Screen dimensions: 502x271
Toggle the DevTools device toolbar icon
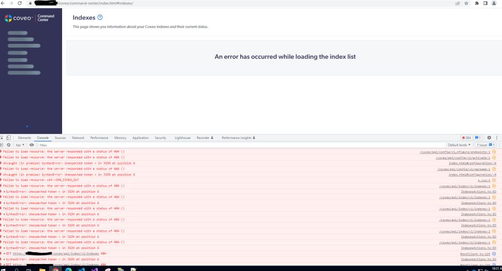pyautogui.click(x=8, y=138)
